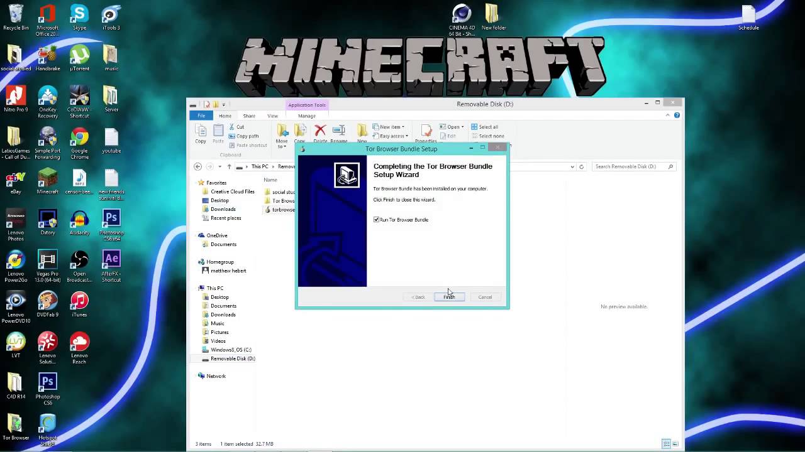
Task: Switch to large icons view in status bar
Action: tap(675, 444)
